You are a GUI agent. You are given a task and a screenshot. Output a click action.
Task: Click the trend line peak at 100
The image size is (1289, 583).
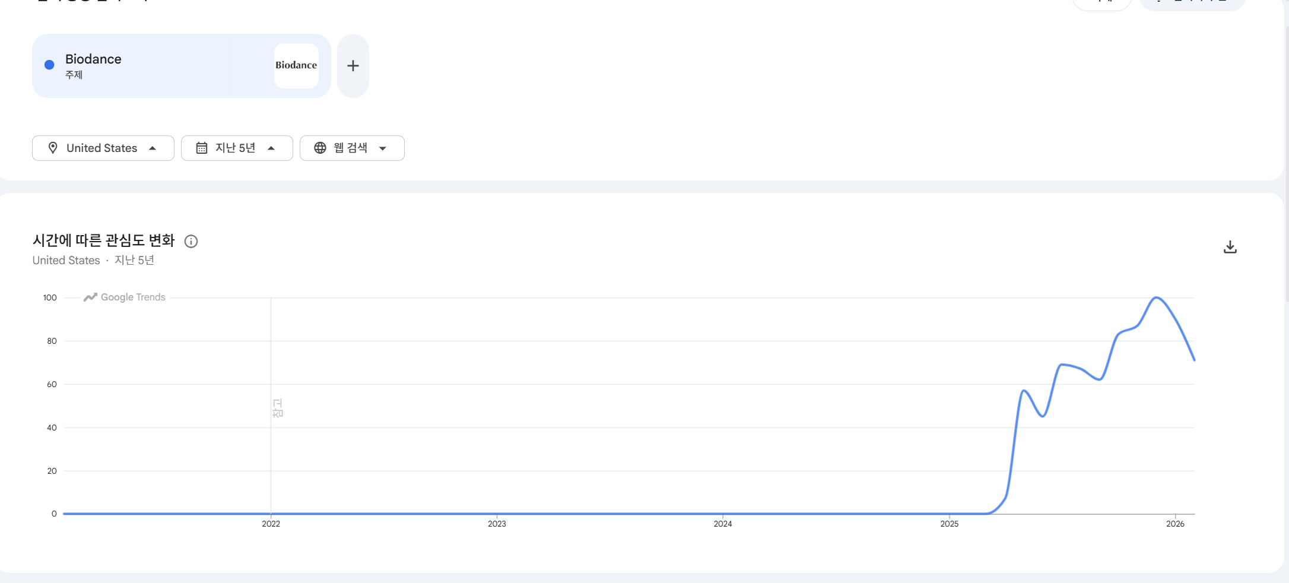coord(1156,297)
